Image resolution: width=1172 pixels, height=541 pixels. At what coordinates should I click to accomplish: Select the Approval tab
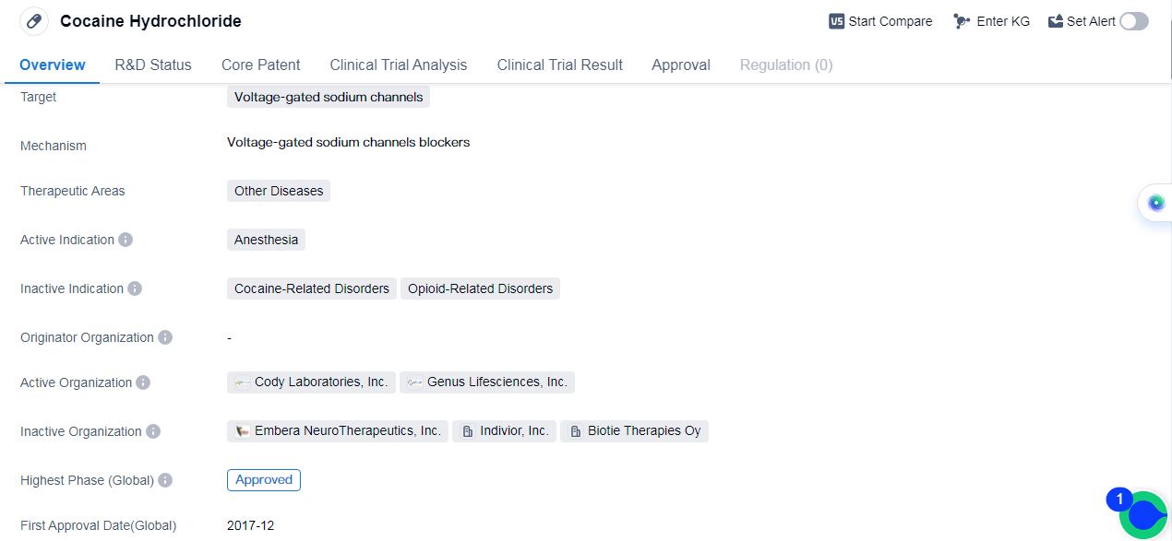tap(681, 65)
